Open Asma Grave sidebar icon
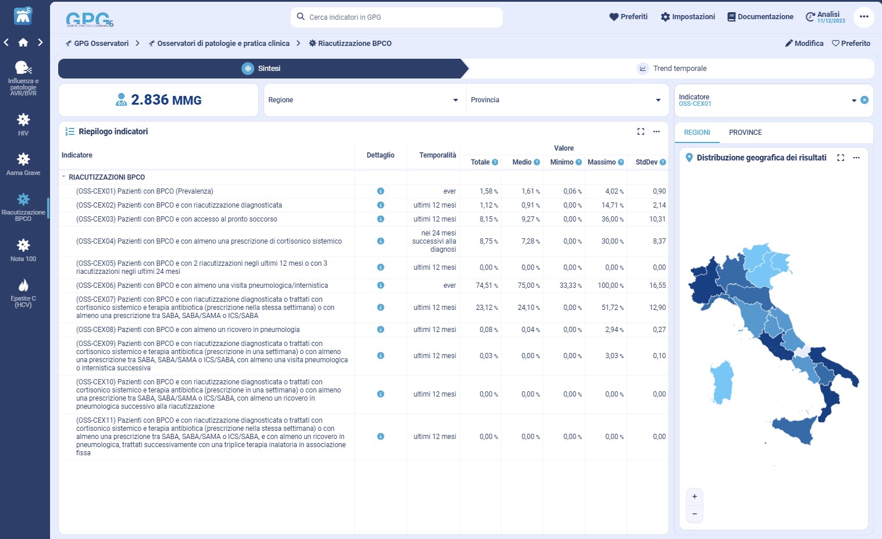This screenshot has width=882, height=539. click(23, 163)
